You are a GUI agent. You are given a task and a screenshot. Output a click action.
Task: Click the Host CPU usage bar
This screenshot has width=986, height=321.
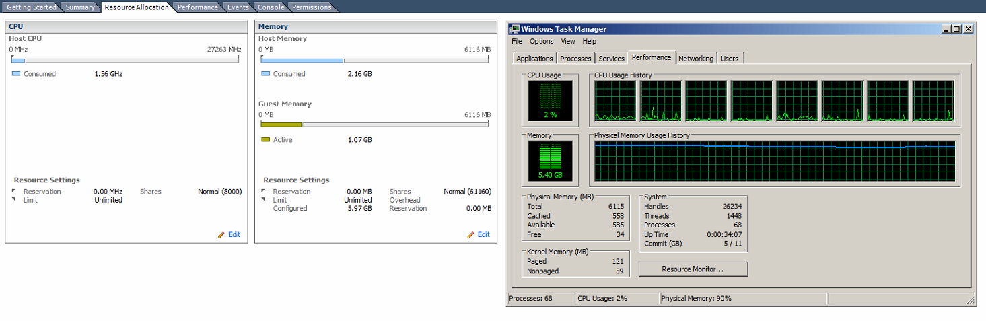[125, 60]
